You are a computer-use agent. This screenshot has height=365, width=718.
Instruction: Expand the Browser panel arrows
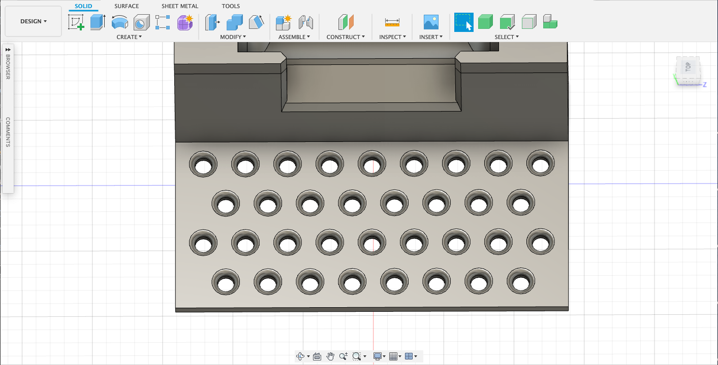8,49
